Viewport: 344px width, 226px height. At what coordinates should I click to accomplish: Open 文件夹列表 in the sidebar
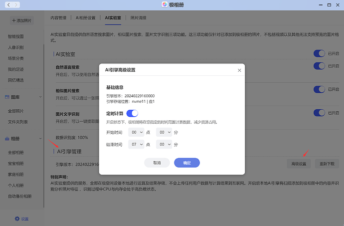(18, 122)
